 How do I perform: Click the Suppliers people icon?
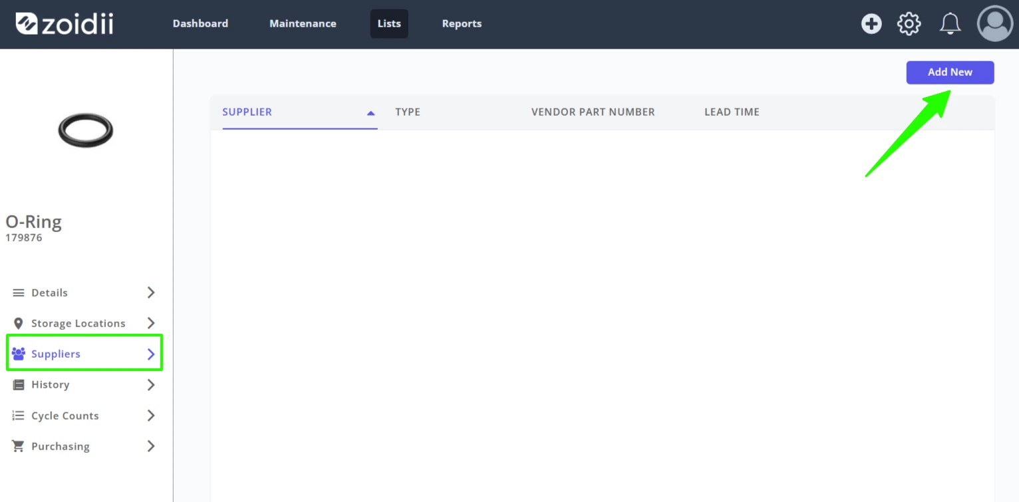point(19,354)
